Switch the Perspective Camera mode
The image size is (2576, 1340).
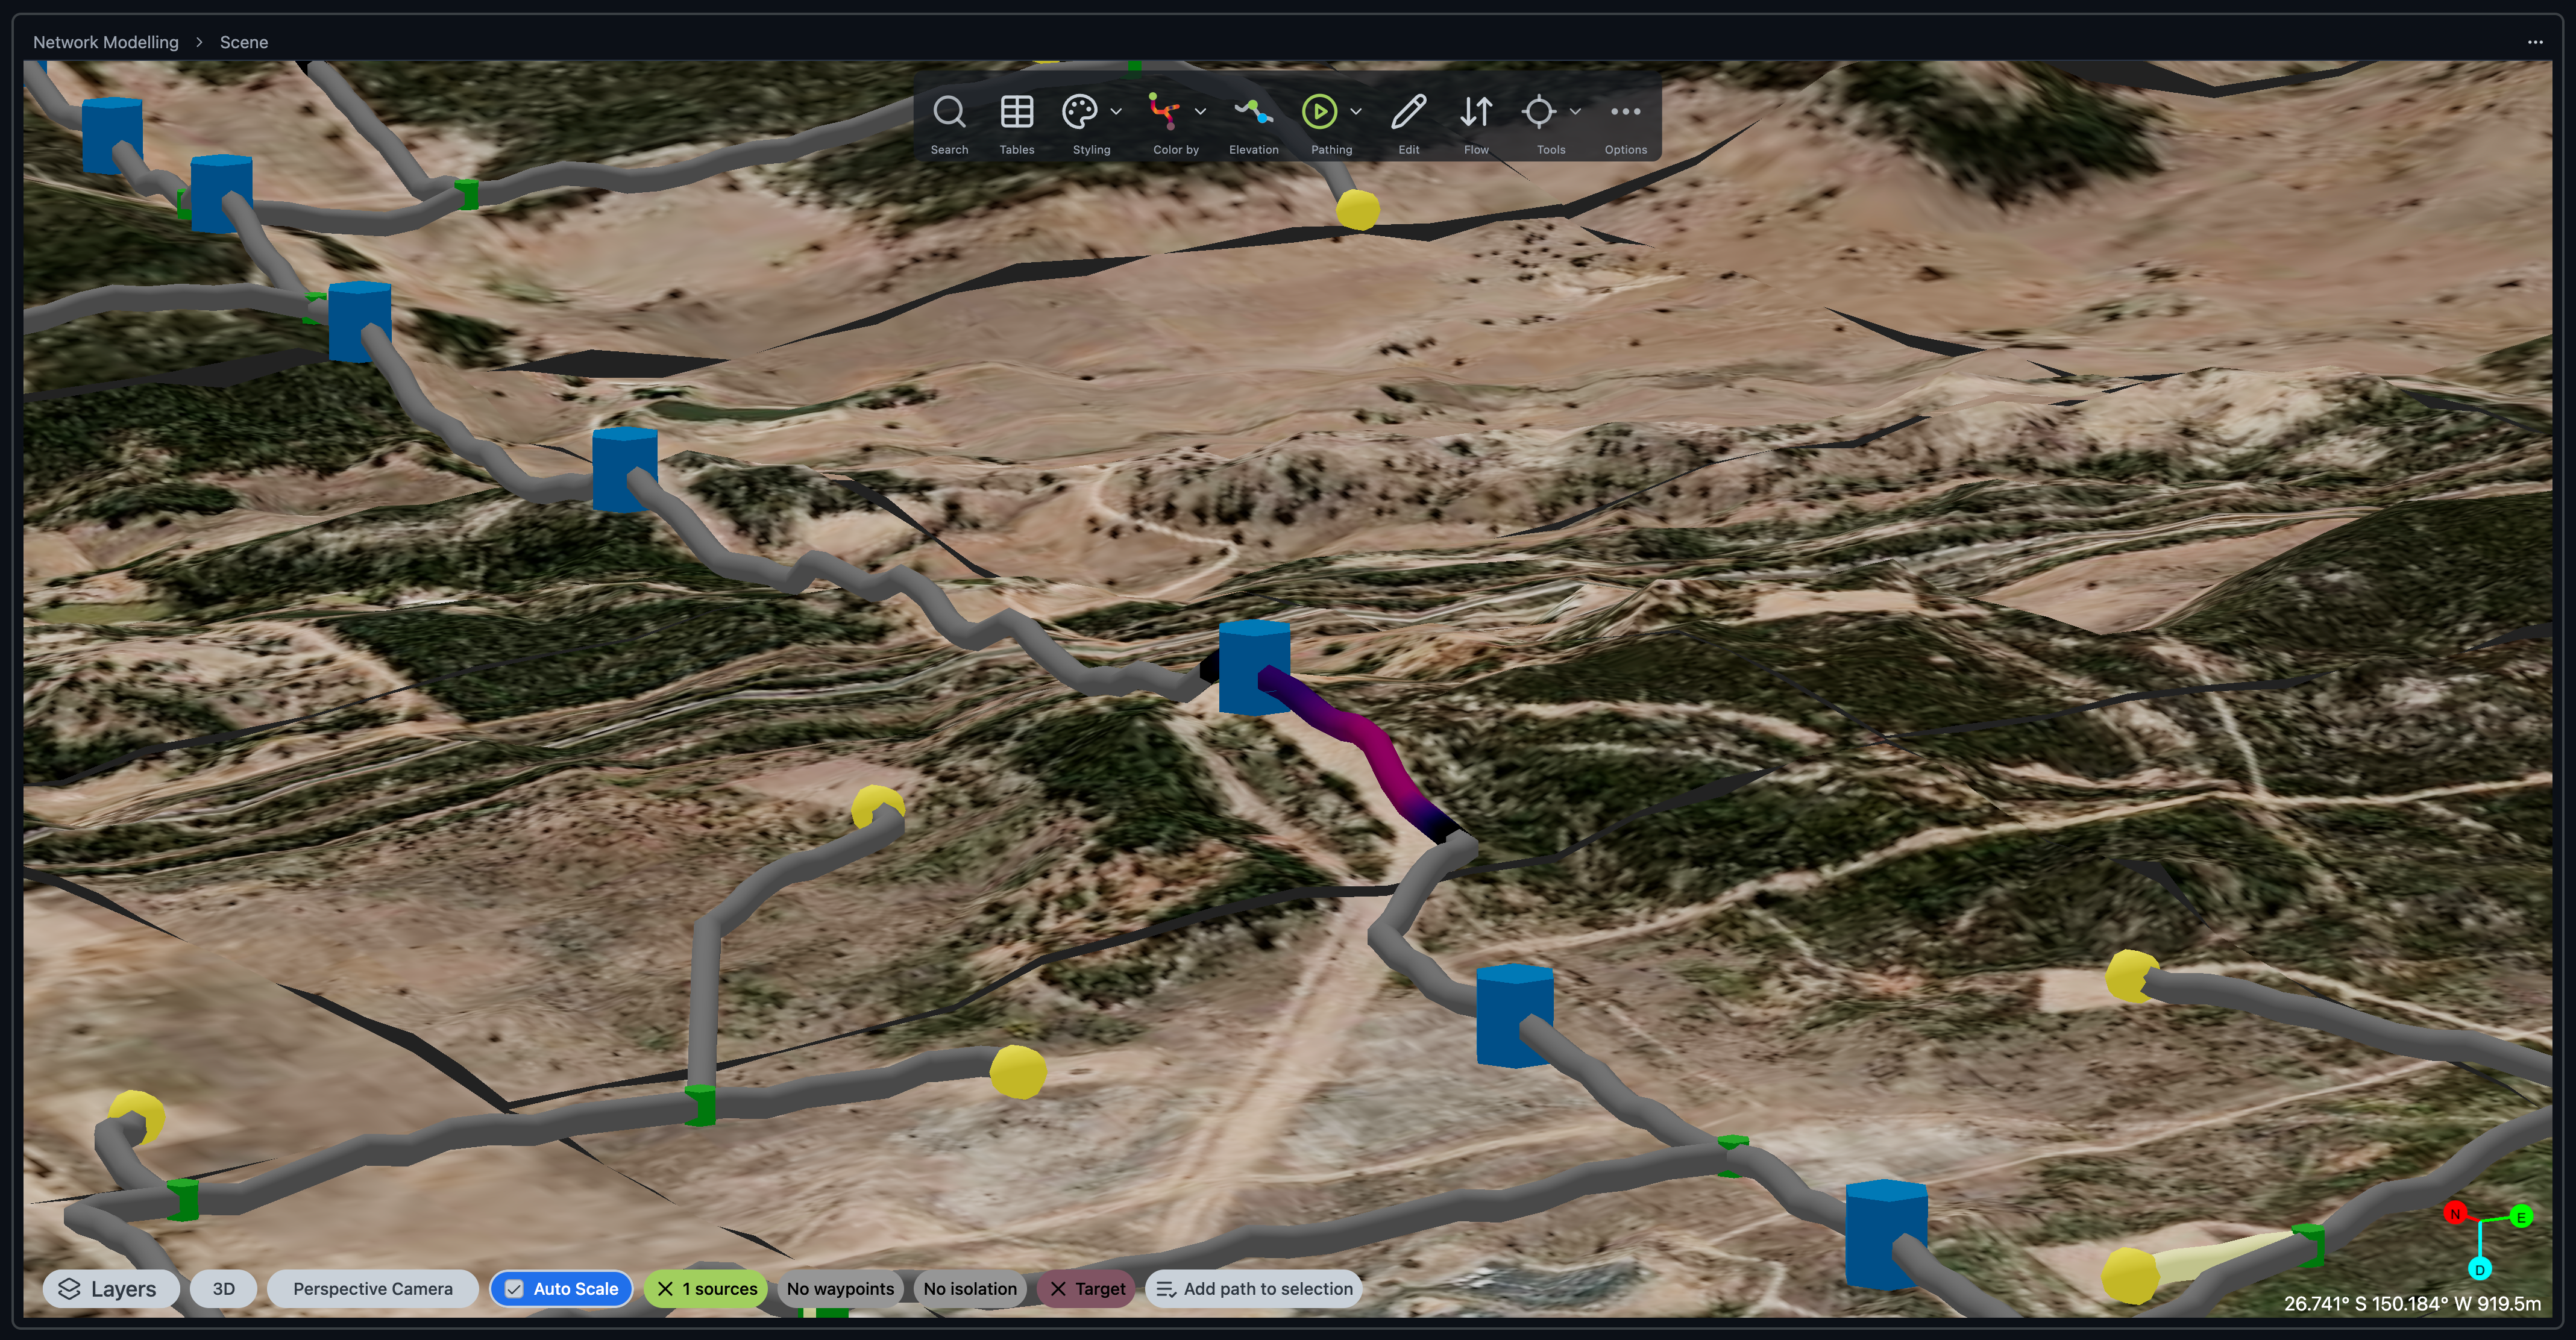point(372,1289)
